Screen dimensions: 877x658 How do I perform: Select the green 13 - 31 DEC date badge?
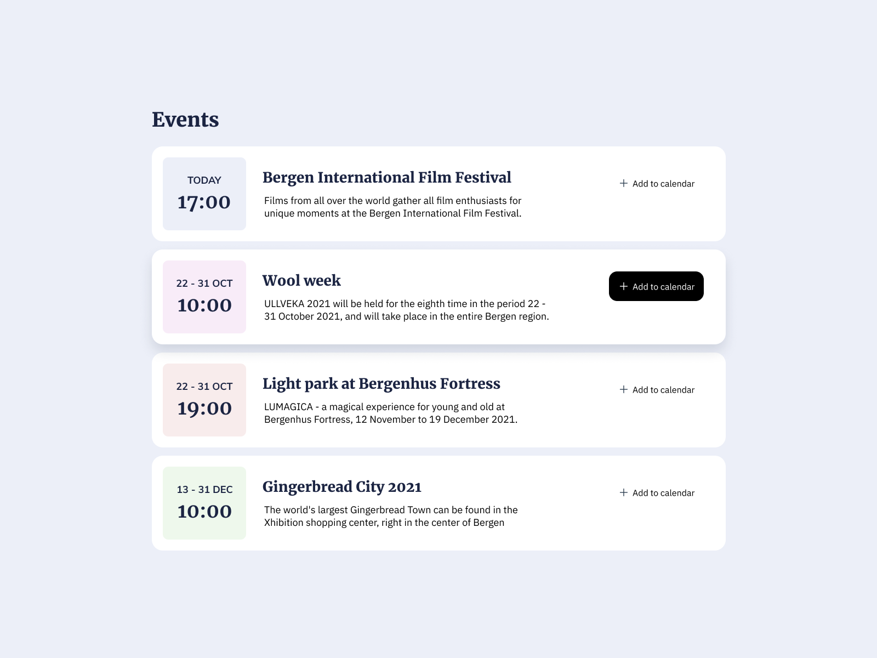pos(204,502)
